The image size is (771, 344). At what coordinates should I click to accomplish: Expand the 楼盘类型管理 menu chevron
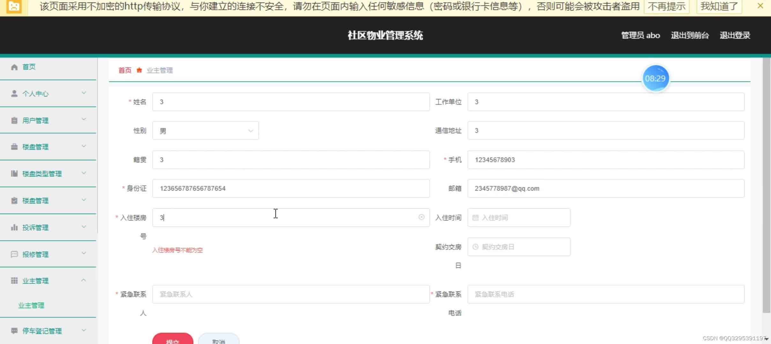pyautogui.click(x=84, y=173)
